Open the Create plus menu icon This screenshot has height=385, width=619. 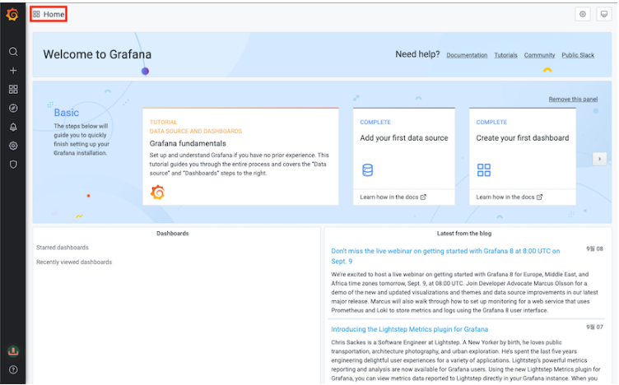13,71
